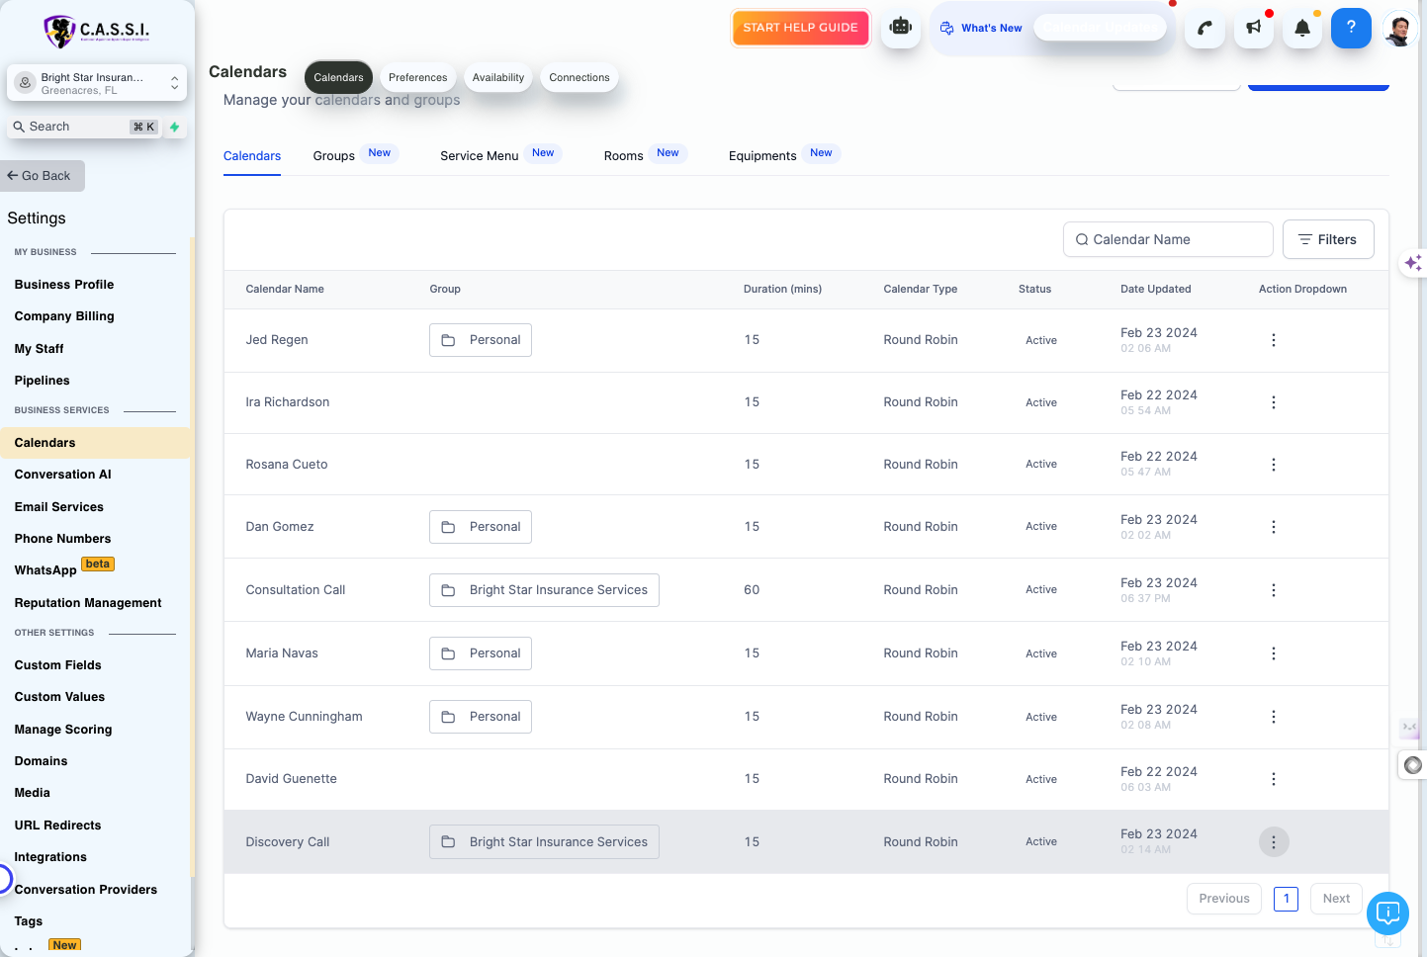1427x957 pixels.
Task: Open What's New link
Action: coord(981,28)
